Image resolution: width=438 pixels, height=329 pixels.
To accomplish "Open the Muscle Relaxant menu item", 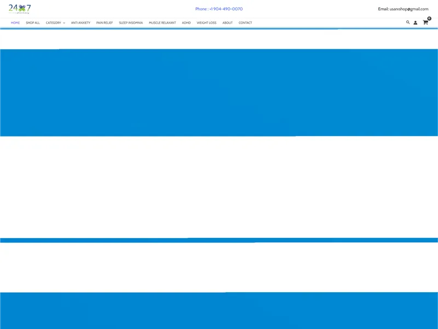I will [x=162, y=22].
